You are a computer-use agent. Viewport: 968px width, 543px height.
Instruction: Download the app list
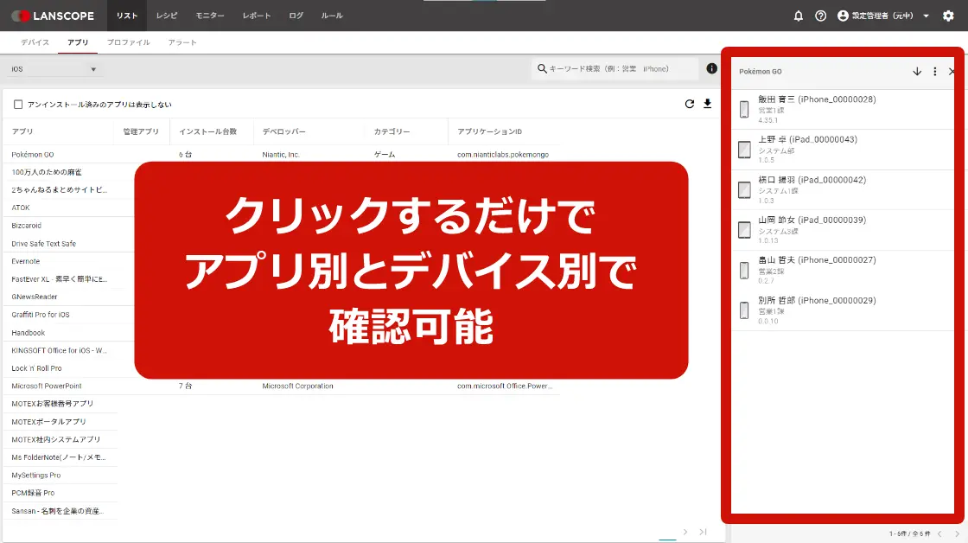click(x=708, y=104)
